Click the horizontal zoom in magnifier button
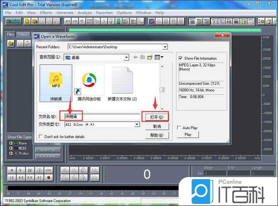Screen dimensions: 278x206 click(65, 170)
